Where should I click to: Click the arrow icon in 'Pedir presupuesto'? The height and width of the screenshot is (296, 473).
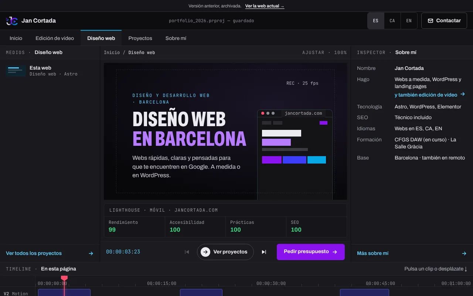click(335, 252)
